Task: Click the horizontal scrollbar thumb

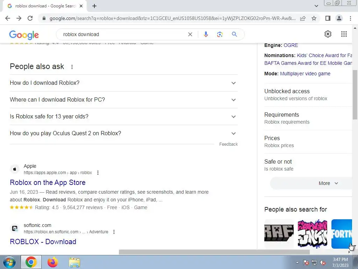Action: [214, 252]
